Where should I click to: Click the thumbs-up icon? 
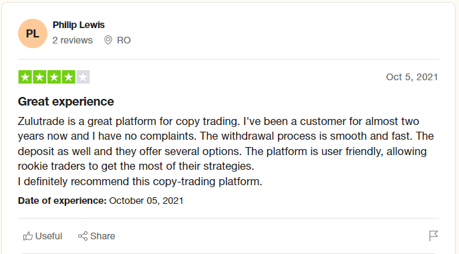(28, 236)
